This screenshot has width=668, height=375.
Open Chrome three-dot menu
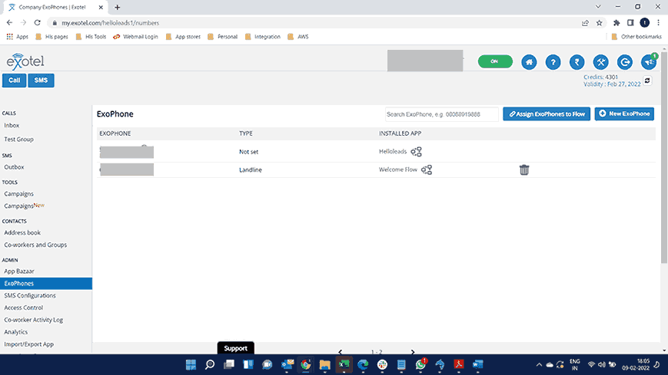(658, 23)
